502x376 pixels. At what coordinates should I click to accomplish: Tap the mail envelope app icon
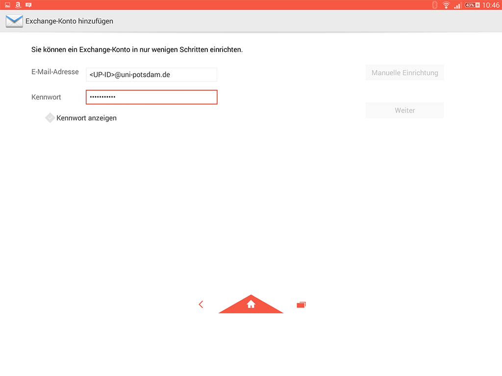coord(14,21)
